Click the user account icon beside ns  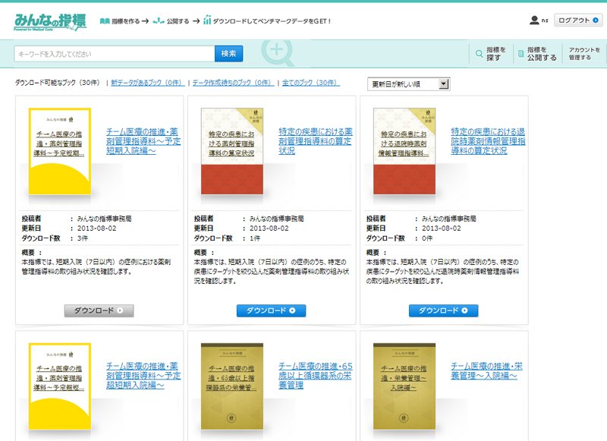pyautogui.click(x=534, y=20)
